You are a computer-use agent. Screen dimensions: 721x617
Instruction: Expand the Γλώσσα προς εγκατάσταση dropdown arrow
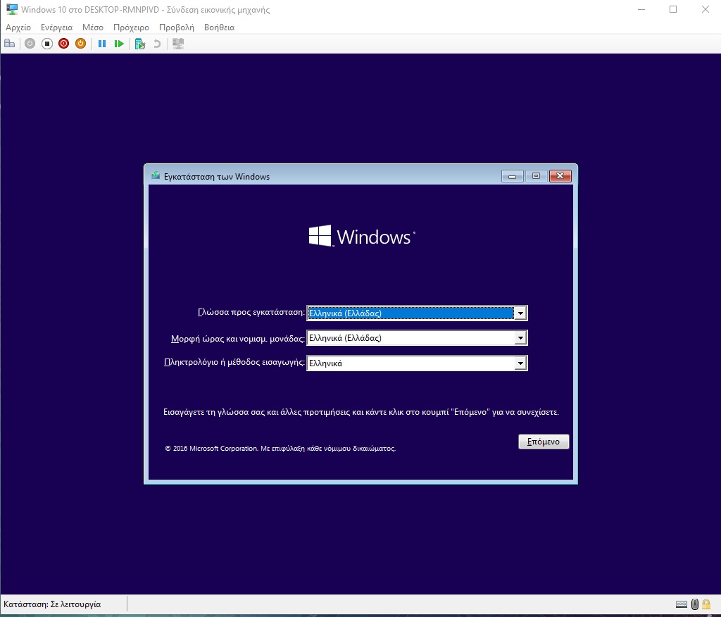[520, 313]
